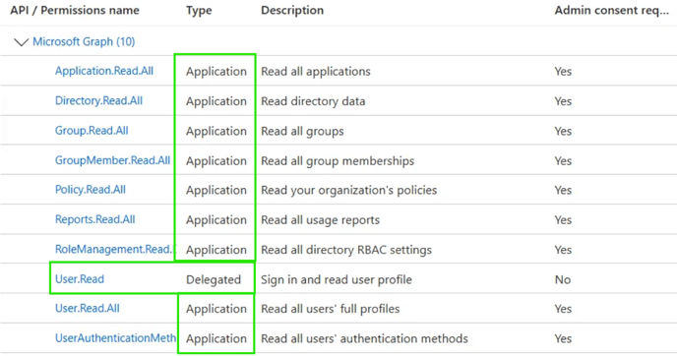Select 'Yes' consent in Reports.Read.All row
The height and width of the screenshot is (356, 677).
click(x=563, y=219)
